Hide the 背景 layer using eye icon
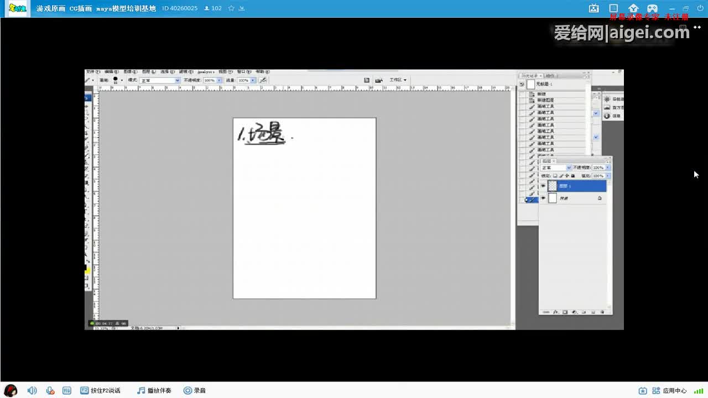The height and width of the screenshot is (398, 708). 543,198
